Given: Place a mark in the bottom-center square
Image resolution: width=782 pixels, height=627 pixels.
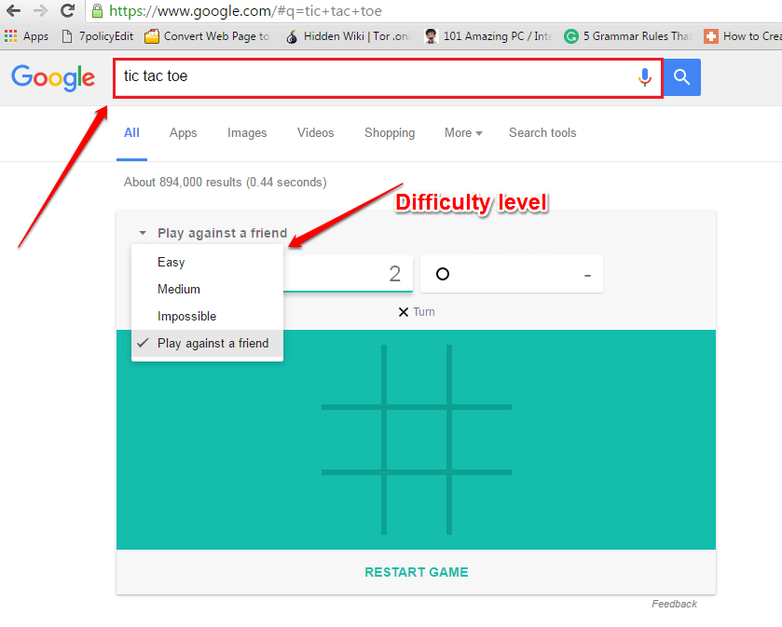Looking at the screenshot, I should pos(417,505).
